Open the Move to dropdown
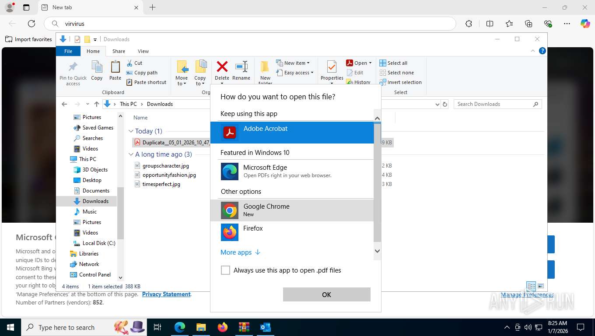Image resolution: width=595 pixels, height=336 pixels. 182,73
